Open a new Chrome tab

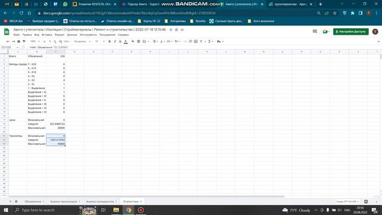click(321, 4)
